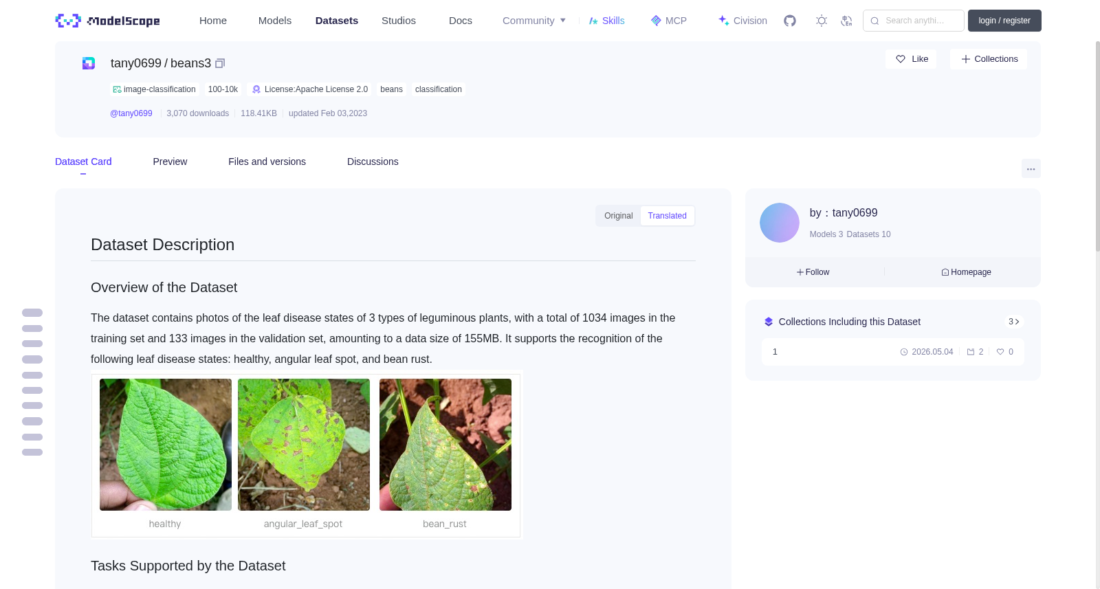The height and width of the screenshot is (589, 1100).
Task: Open the @tany0699 profile link
Action: pyautogui.click(x=131, y=113)
